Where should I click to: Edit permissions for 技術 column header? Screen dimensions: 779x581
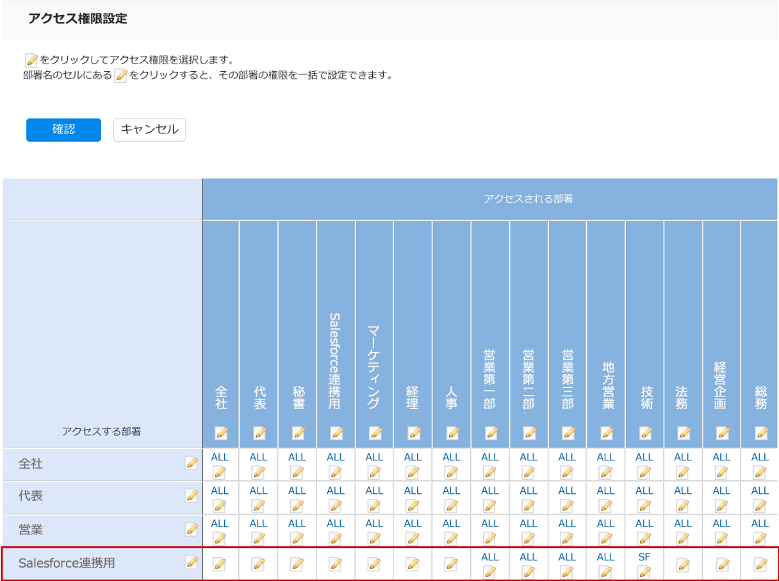pyautogui.click(x=645, y=433)
